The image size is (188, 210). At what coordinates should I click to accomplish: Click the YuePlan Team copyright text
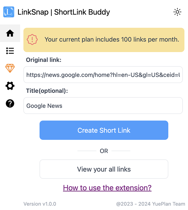click(151, 204)
